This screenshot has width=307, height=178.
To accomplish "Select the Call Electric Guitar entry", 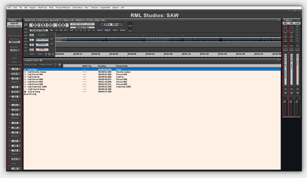I will point(37,72).
